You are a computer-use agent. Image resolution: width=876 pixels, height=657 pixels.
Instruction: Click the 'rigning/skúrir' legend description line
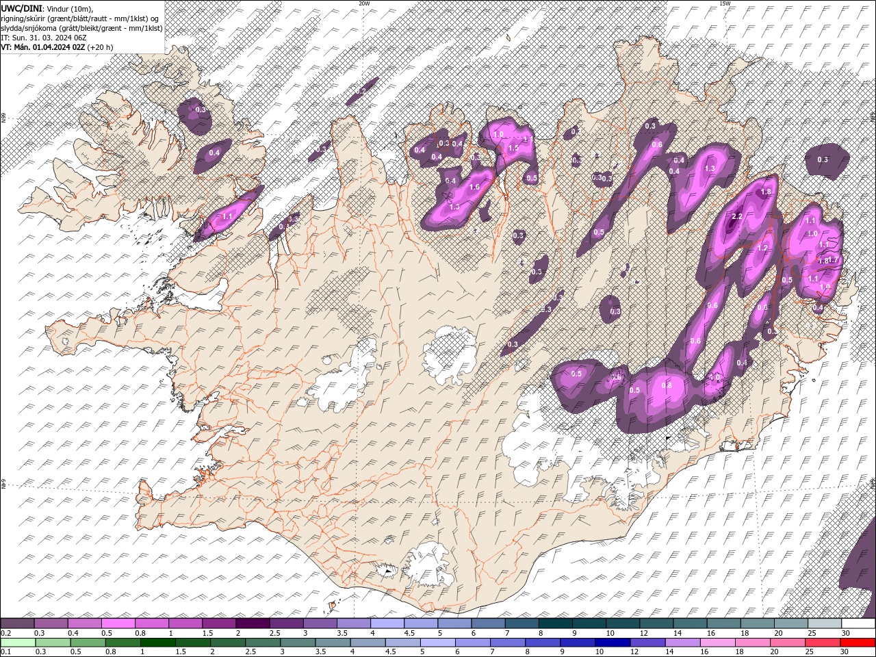point(80,18)
